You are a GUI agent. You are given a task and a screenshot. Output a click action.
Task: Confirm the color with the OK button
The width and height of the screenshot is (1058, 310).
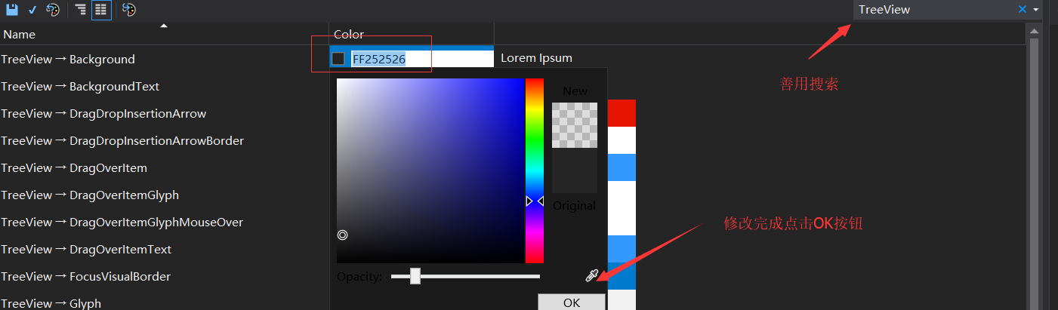[x=572, y=302]
